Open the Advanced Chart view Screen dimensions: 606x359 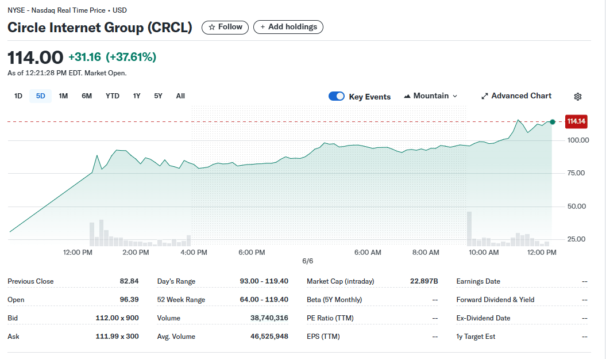coord(516,96)
